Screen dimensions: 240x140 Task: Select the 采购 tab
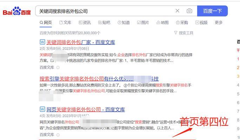click(x=182, y=23)
